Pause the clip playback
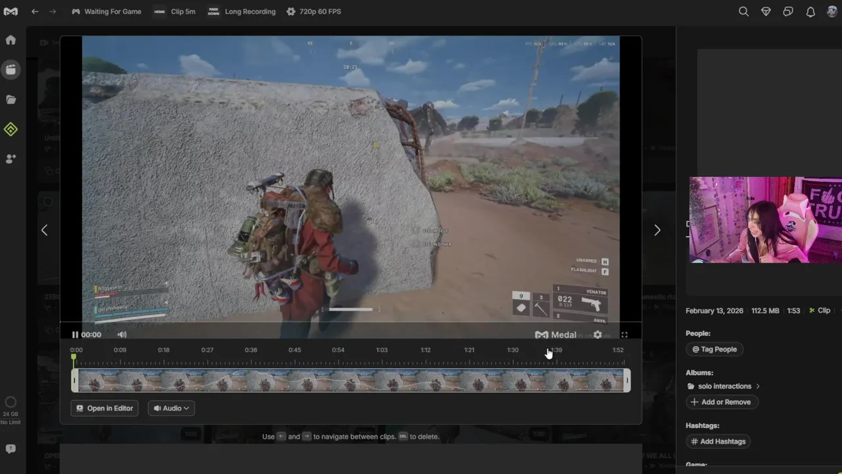 [x=75, y=334]
